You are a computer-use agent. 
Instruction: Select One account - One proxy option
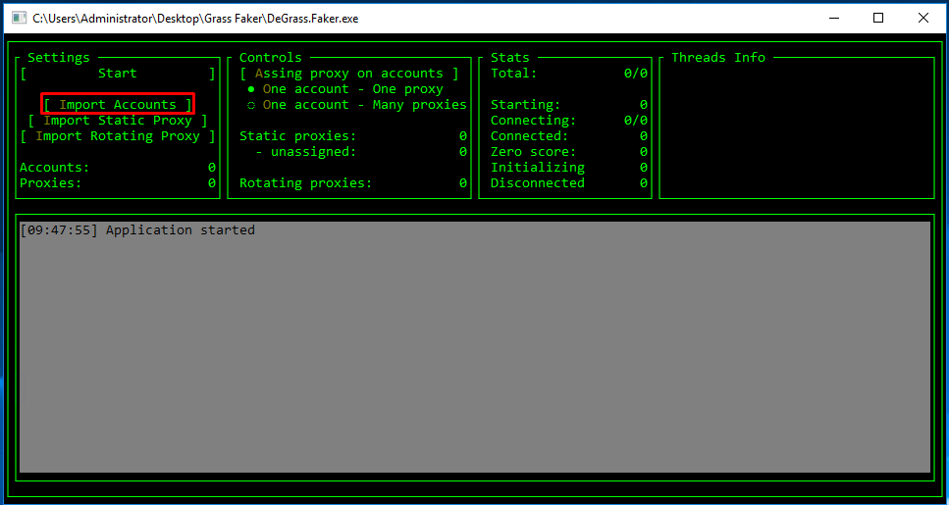pyautogui.click(x=352, y=89)
